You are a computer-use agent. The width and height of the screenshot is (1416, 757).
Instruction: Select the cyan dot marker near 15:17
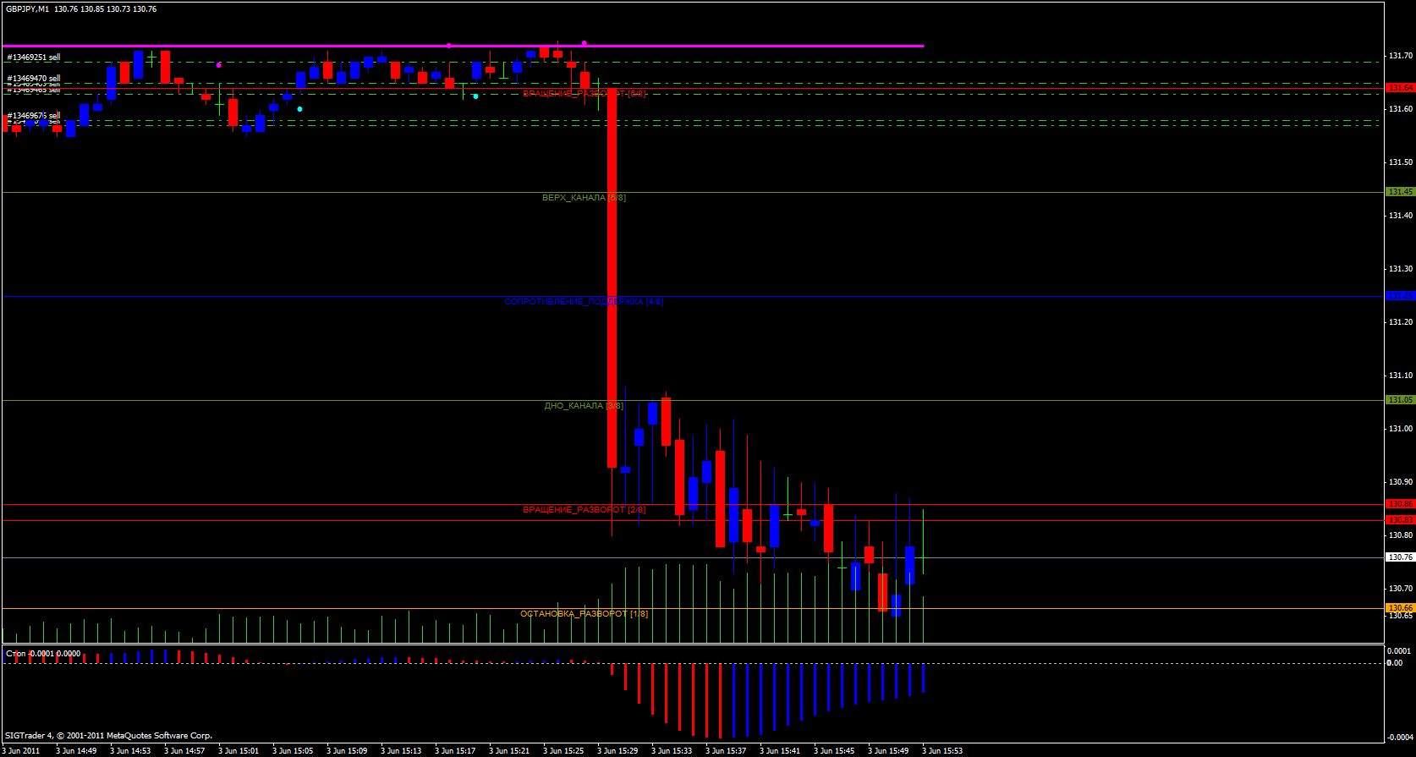tap(475, 96)
